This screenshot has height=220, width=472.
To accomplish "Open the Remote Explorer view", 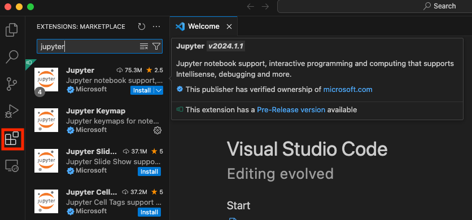I will click(x=12, y=166).
